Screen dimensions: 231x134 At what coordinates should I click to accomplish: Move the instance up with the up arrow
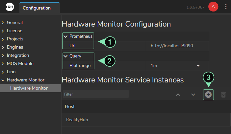(178, 95)
